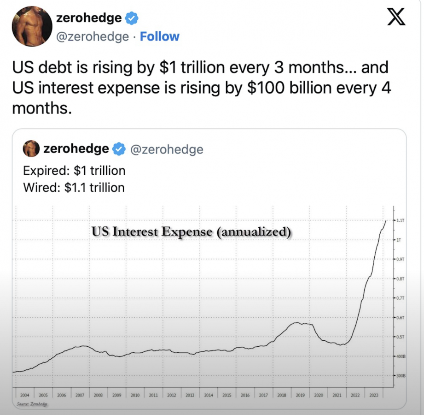Open the @zerohedge handle in the quoted tweet
This screenshot has height=415, width=424.
pyautogui.click(x=167, y=149)
